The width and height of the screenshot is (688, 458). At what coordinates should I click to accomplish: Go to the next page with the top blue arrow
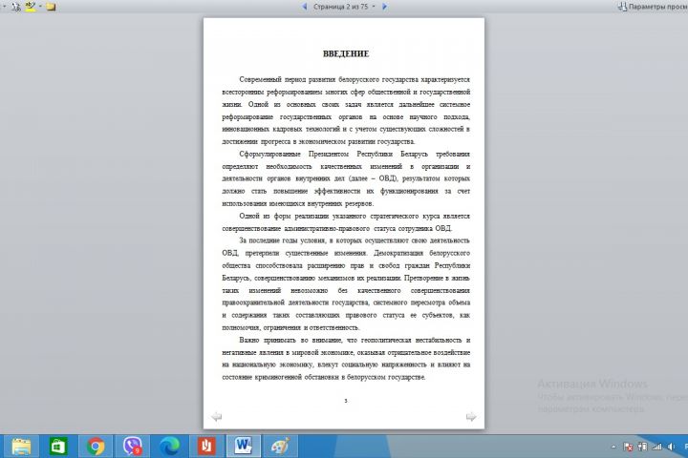pyautogui.click(x=385, y=7)
